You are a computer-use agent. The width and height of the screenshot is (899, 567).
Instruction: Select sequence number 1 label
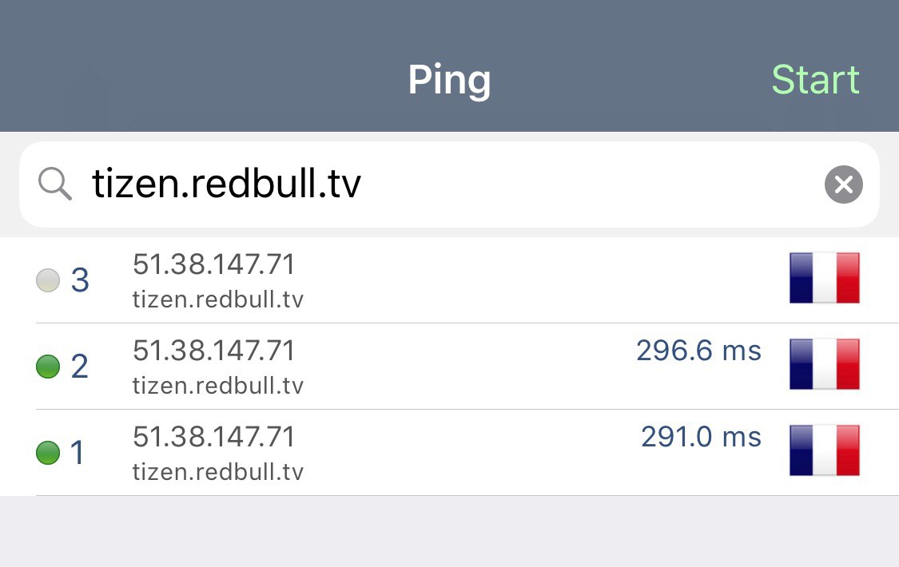[x=78, y=453]
